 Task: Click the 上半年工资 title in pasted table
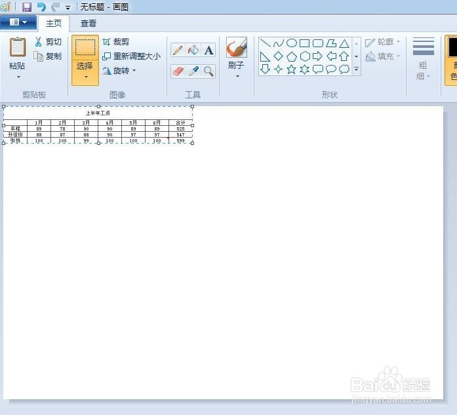click(x=98, y=113)
